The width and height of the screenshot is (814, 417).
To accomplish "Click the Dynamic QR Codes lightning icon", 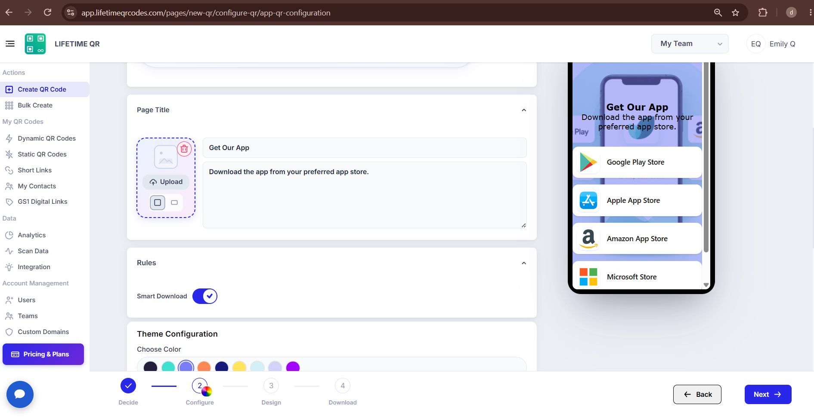I will coord(9,138).
